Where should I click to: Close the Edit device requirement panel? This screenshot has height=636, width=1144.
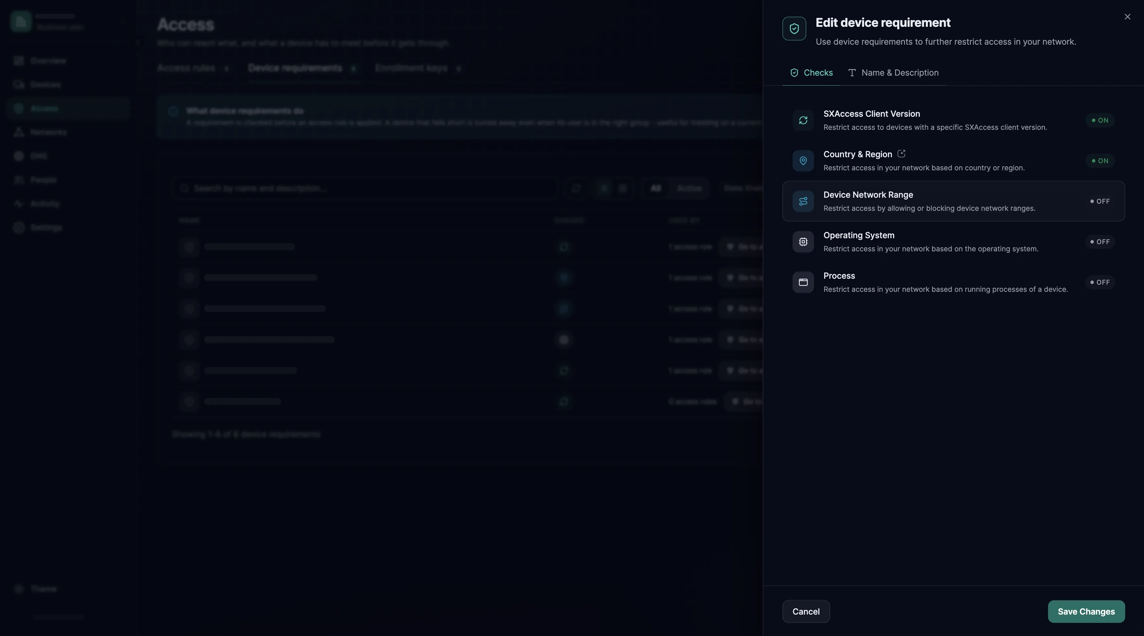pyautogui.click(x=1127, y=17)
